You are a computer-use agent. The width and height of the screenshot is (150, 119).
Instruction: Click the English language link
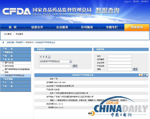coord(127,2)
